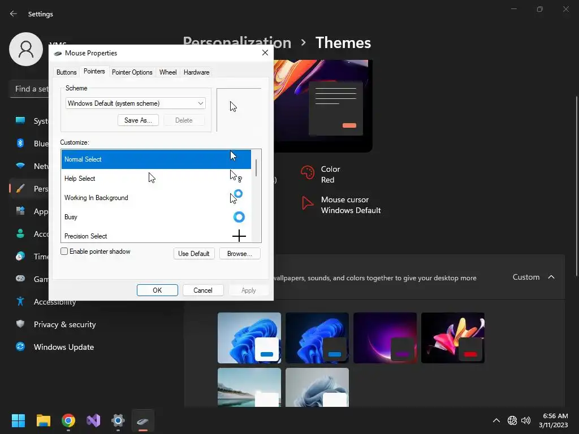Screen dimensions: 579x434
Task: Select the lake Sunrise theme thumbnail
Action: tap(249, 387)
